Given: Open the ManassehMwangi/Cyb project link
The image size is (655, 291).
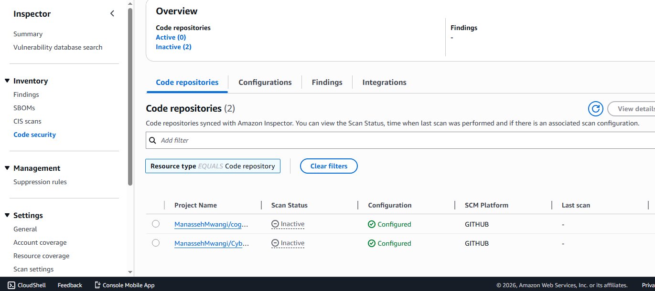Looking at the screenshot, I should click(x=211, y=243).
